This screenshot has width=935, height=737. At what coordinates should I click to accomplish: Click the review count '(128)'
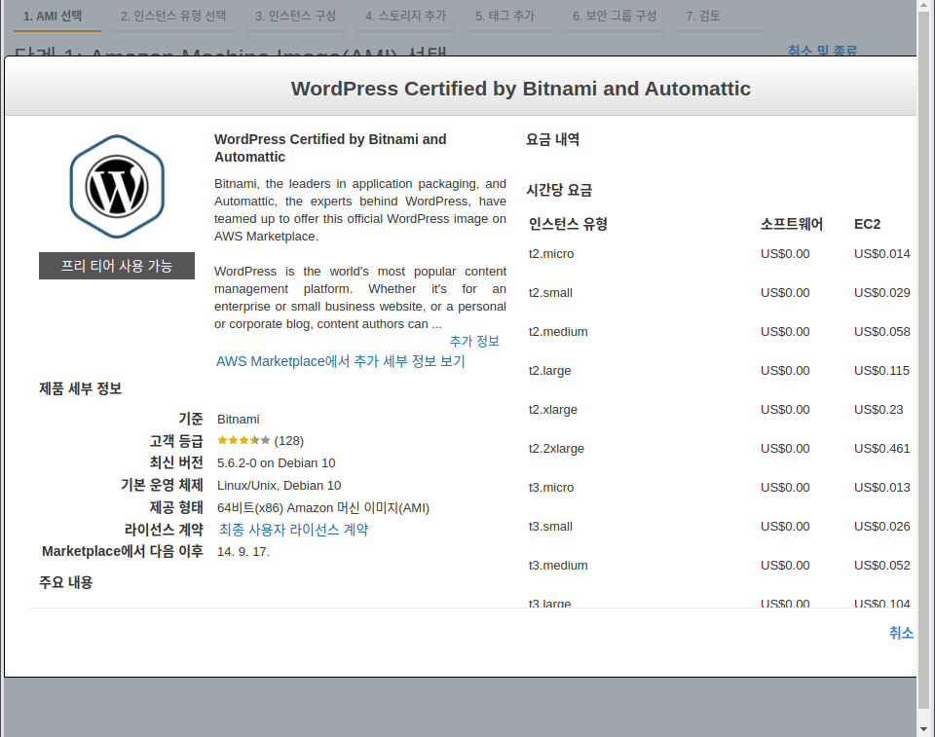[288, 441]
